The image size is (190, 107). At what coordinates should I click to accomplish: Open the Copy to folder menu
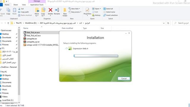pos(43,12)
